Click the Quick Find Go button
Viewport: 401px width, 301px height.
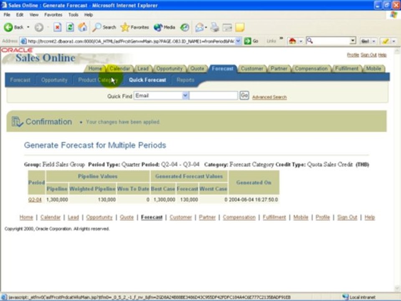coord(244,95)
